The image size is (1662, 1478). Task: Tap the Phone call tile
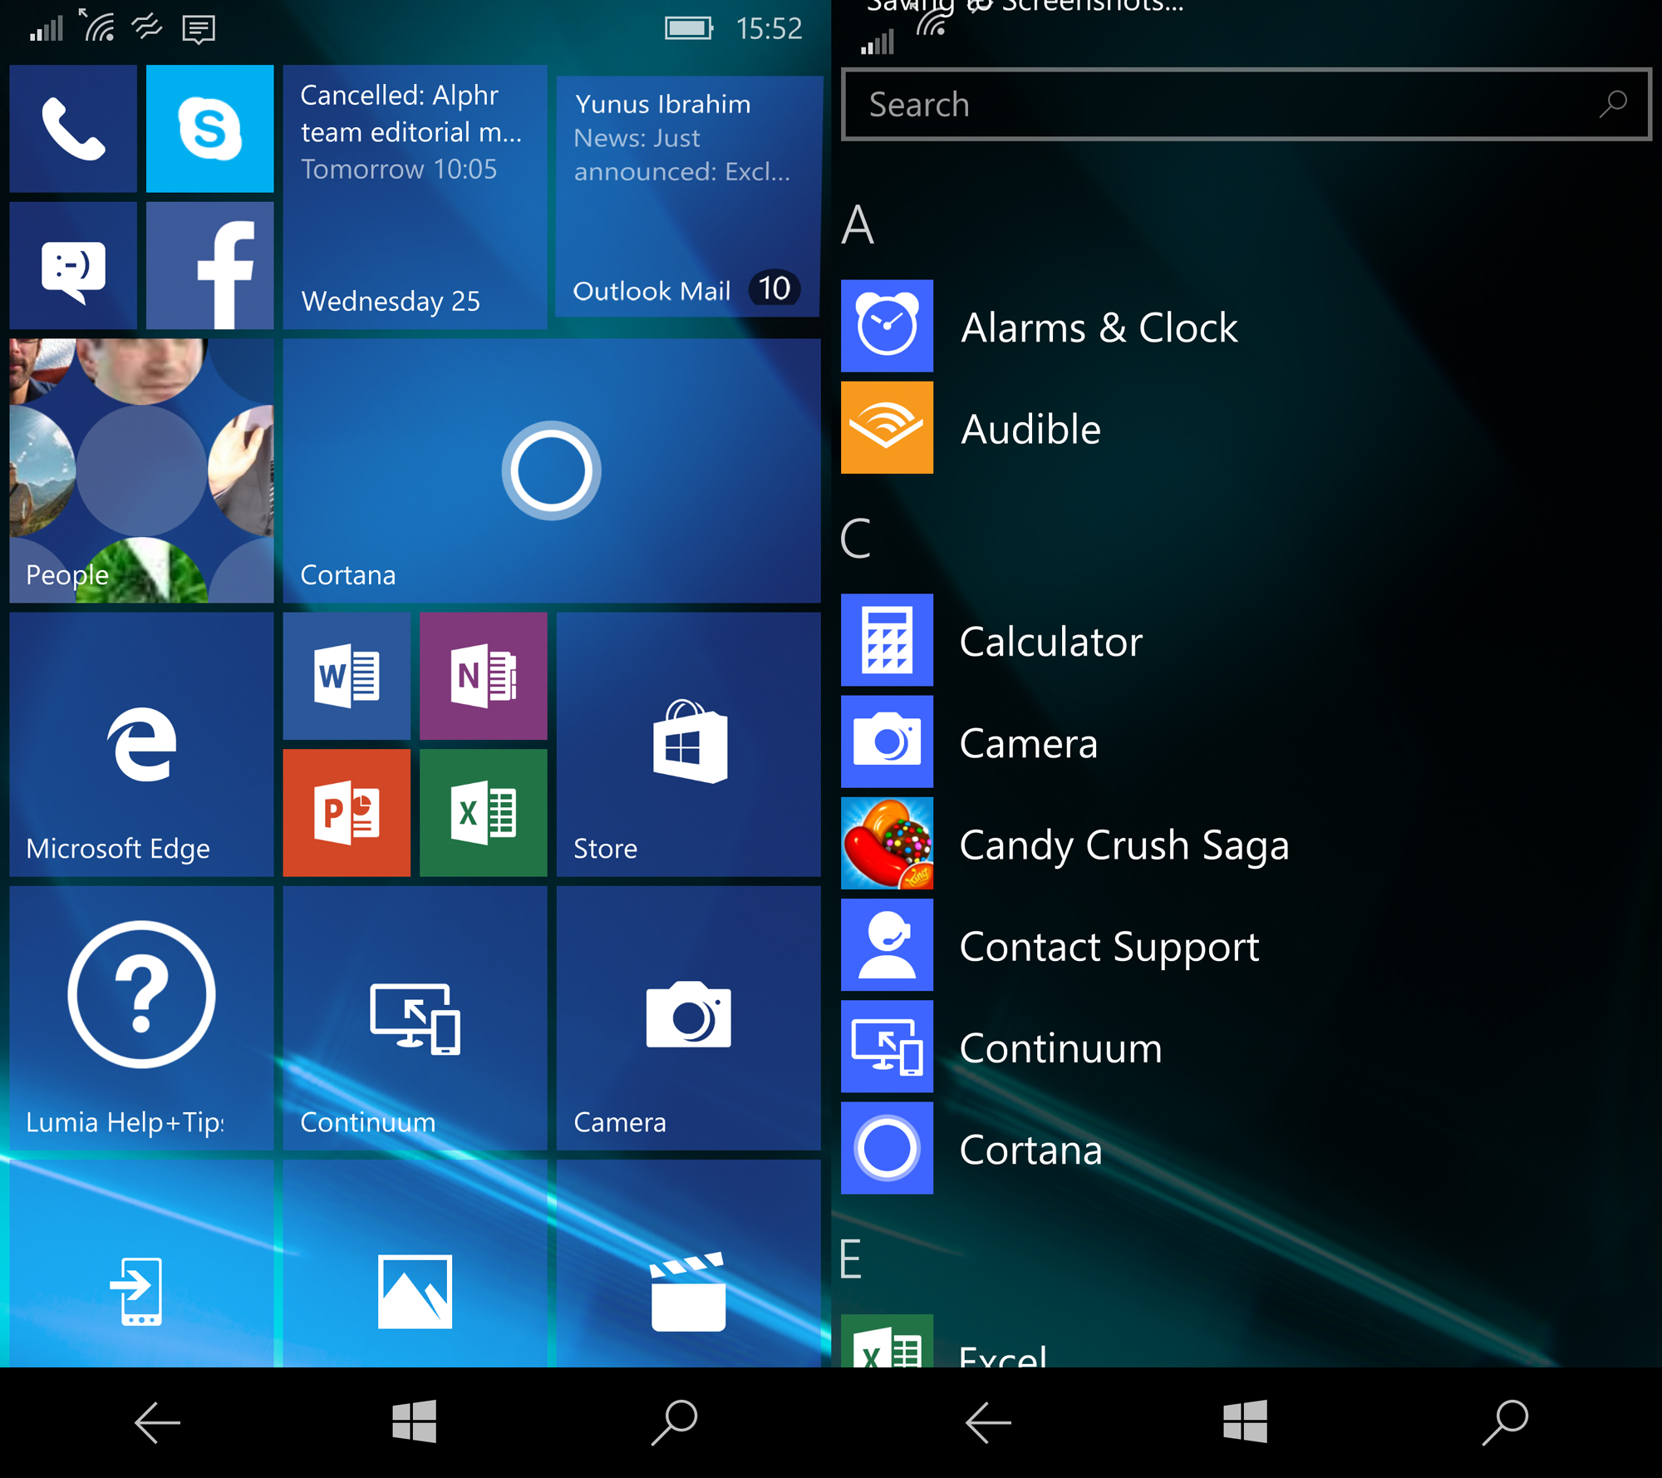[73, 129]
